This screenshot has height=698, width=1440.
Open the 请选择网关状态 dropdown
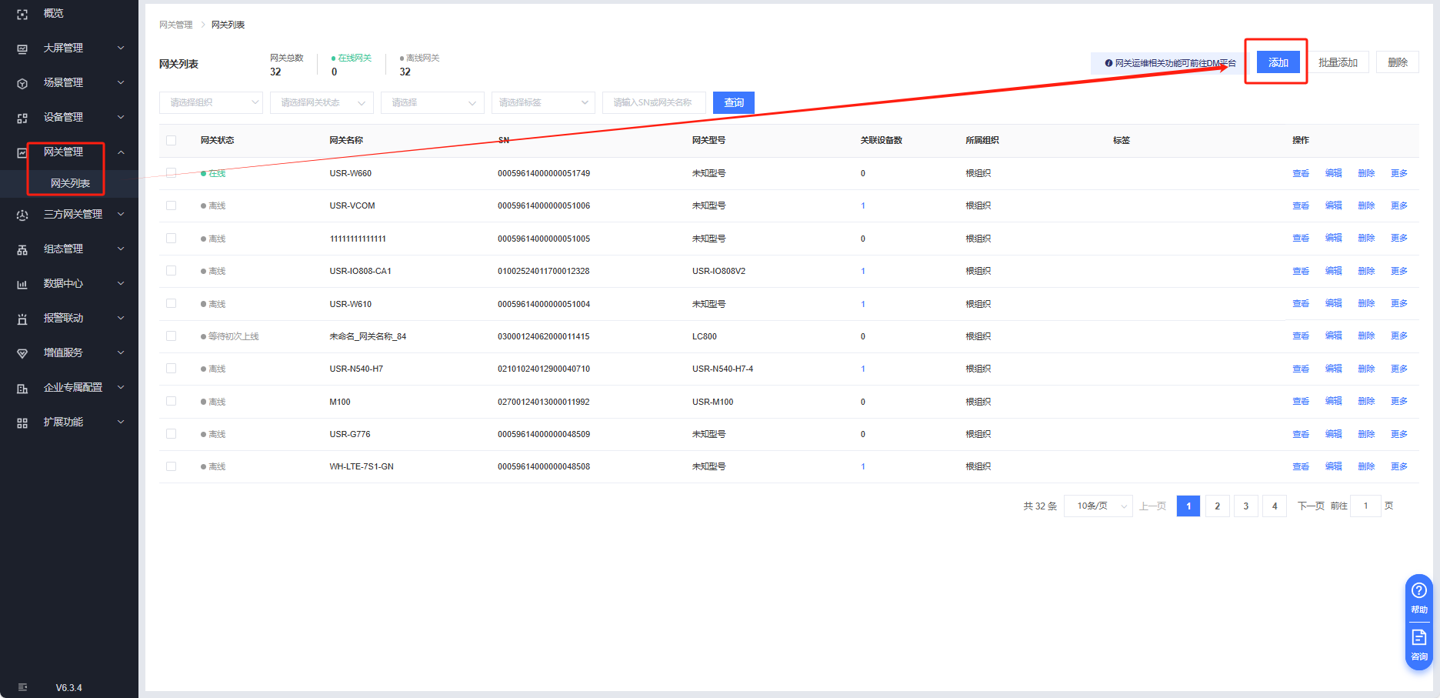tap(322, 102)
